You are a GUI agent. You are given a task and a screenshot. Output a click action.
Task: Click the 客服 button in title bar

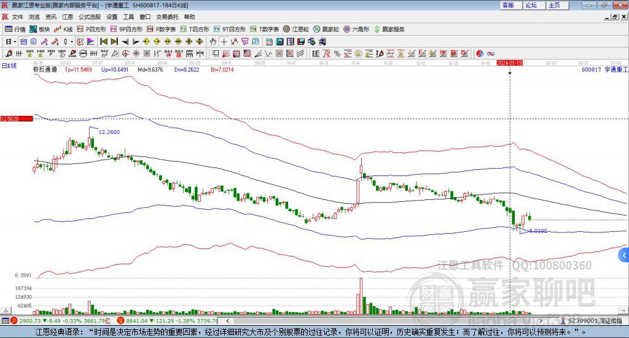tap(511, 5)
